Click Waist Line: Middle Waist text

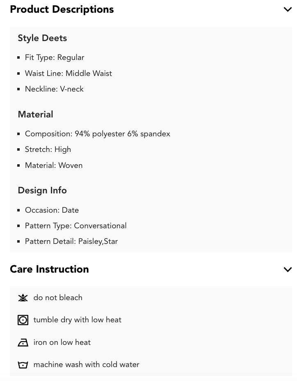coord(69,73)
